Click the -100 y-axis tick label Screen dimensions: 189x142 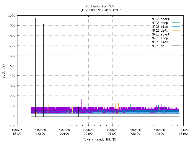[x=12, y=126]
